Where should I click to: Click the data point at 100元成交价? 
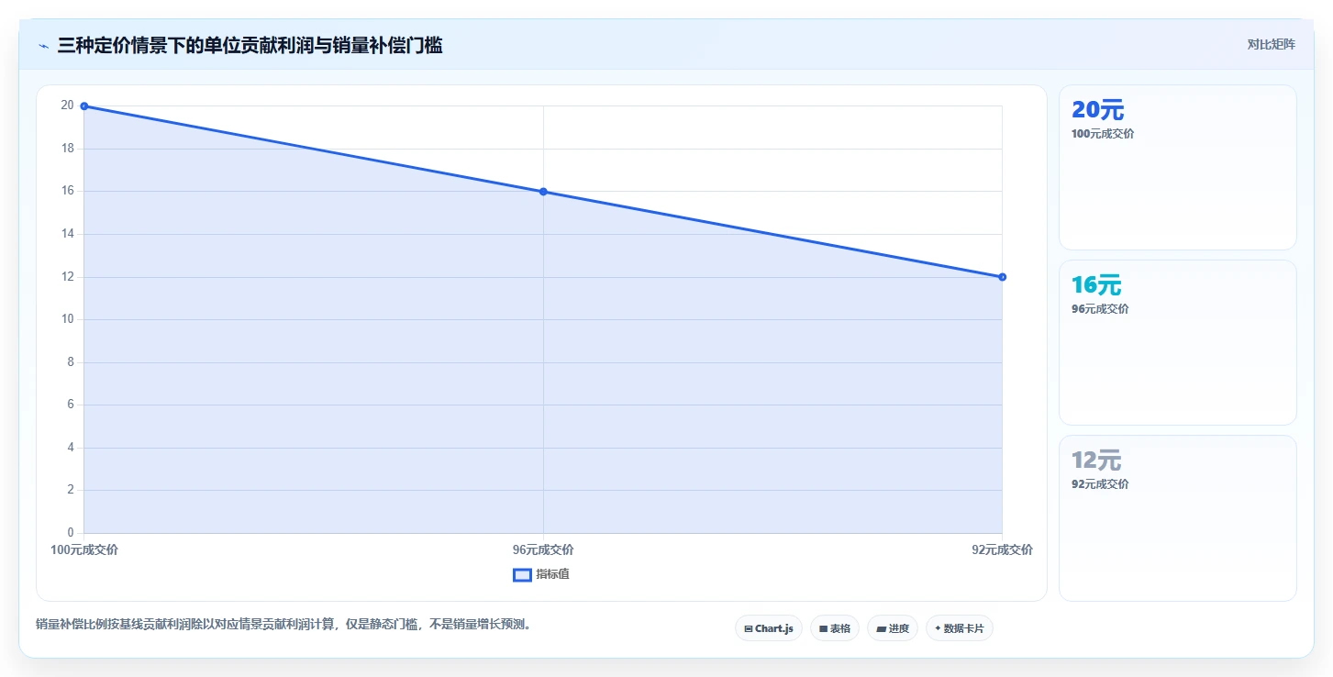[x=84, y=106]
